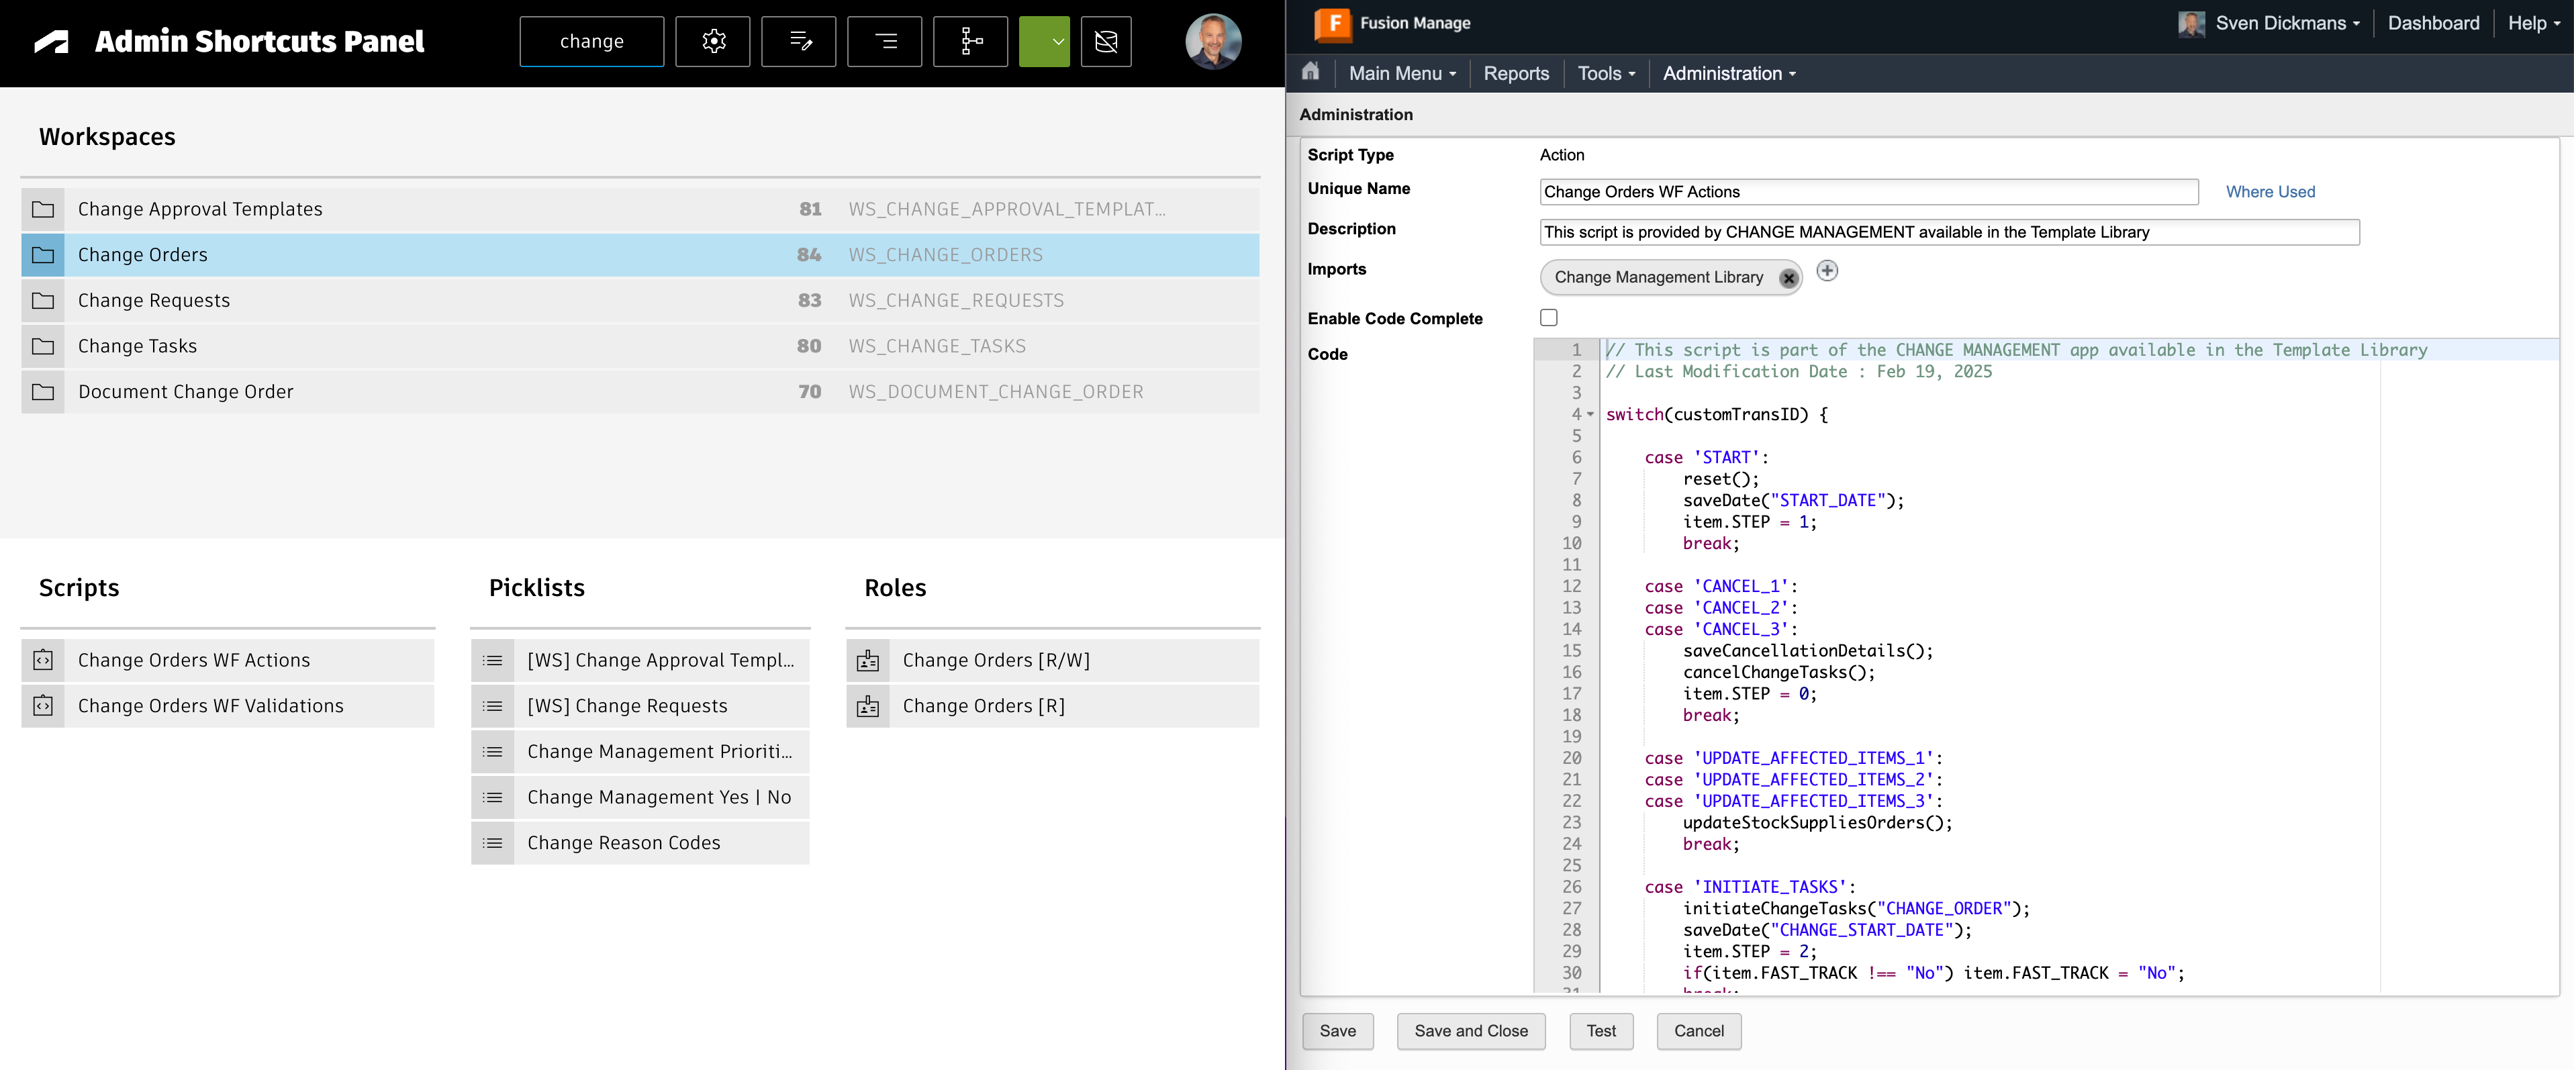The width and height of the screenshot is (2574, 1070).
Task: Click the Save and Close button
Action: pos(1470,1031)
